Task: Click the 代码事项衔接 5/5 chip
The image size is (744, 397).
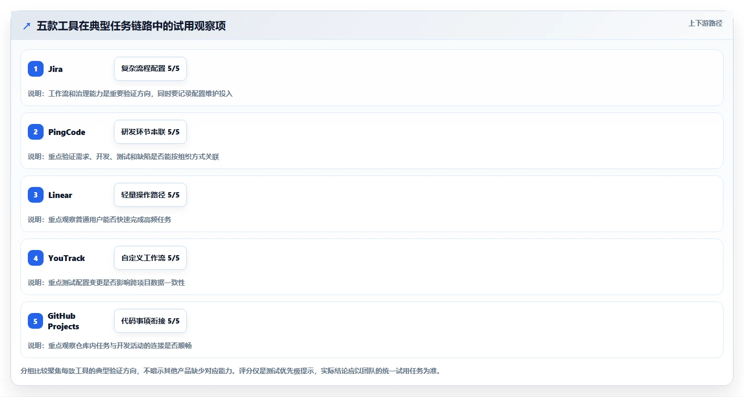Action: [150, 321]
